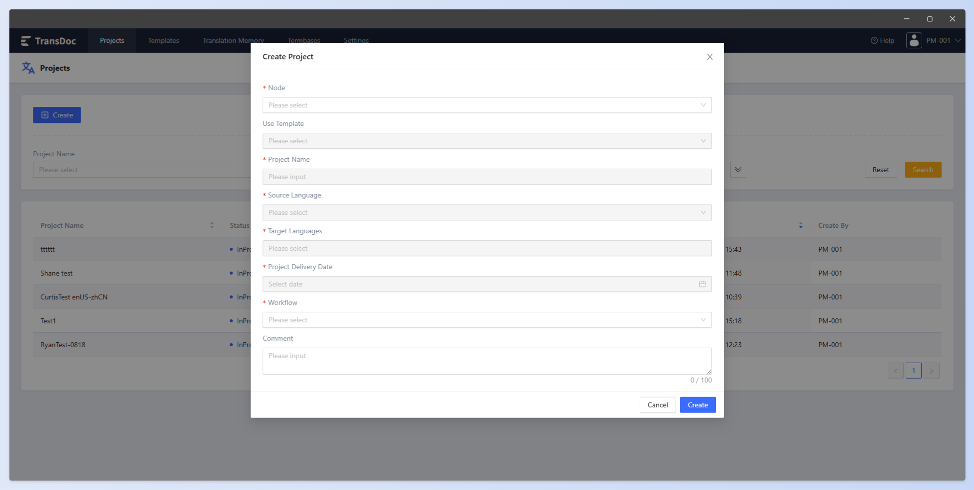Open the CurtisTest enUS-zhCN project
Image resolution: width=974 pixels, height=490 pixels.
(74, 297)
